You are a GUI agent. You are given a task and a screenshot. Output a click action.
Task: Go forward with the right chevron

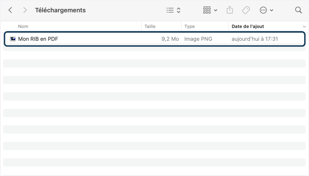point(25,10)
